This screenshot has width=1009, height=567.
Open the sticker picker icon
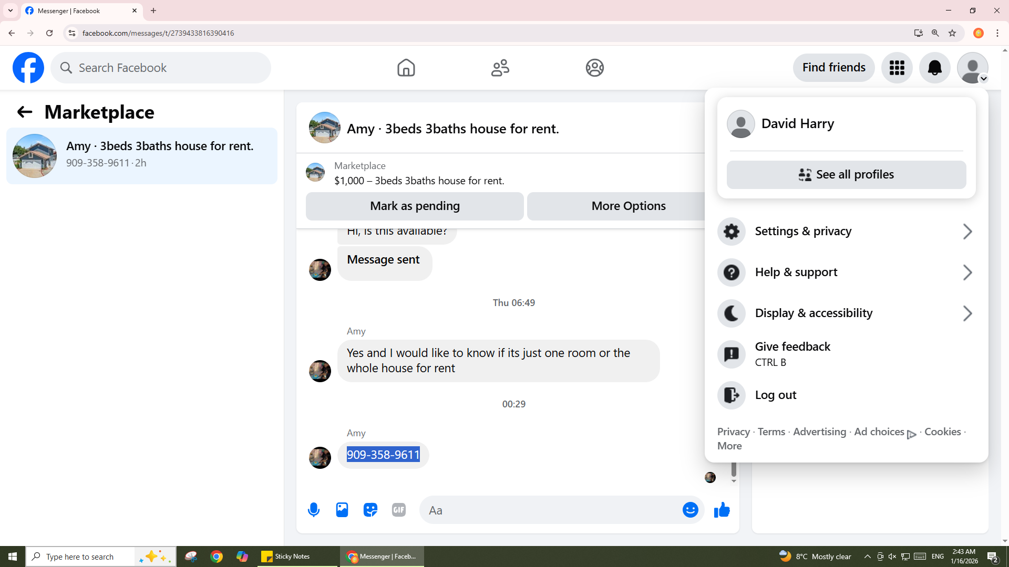coord(370,510)
